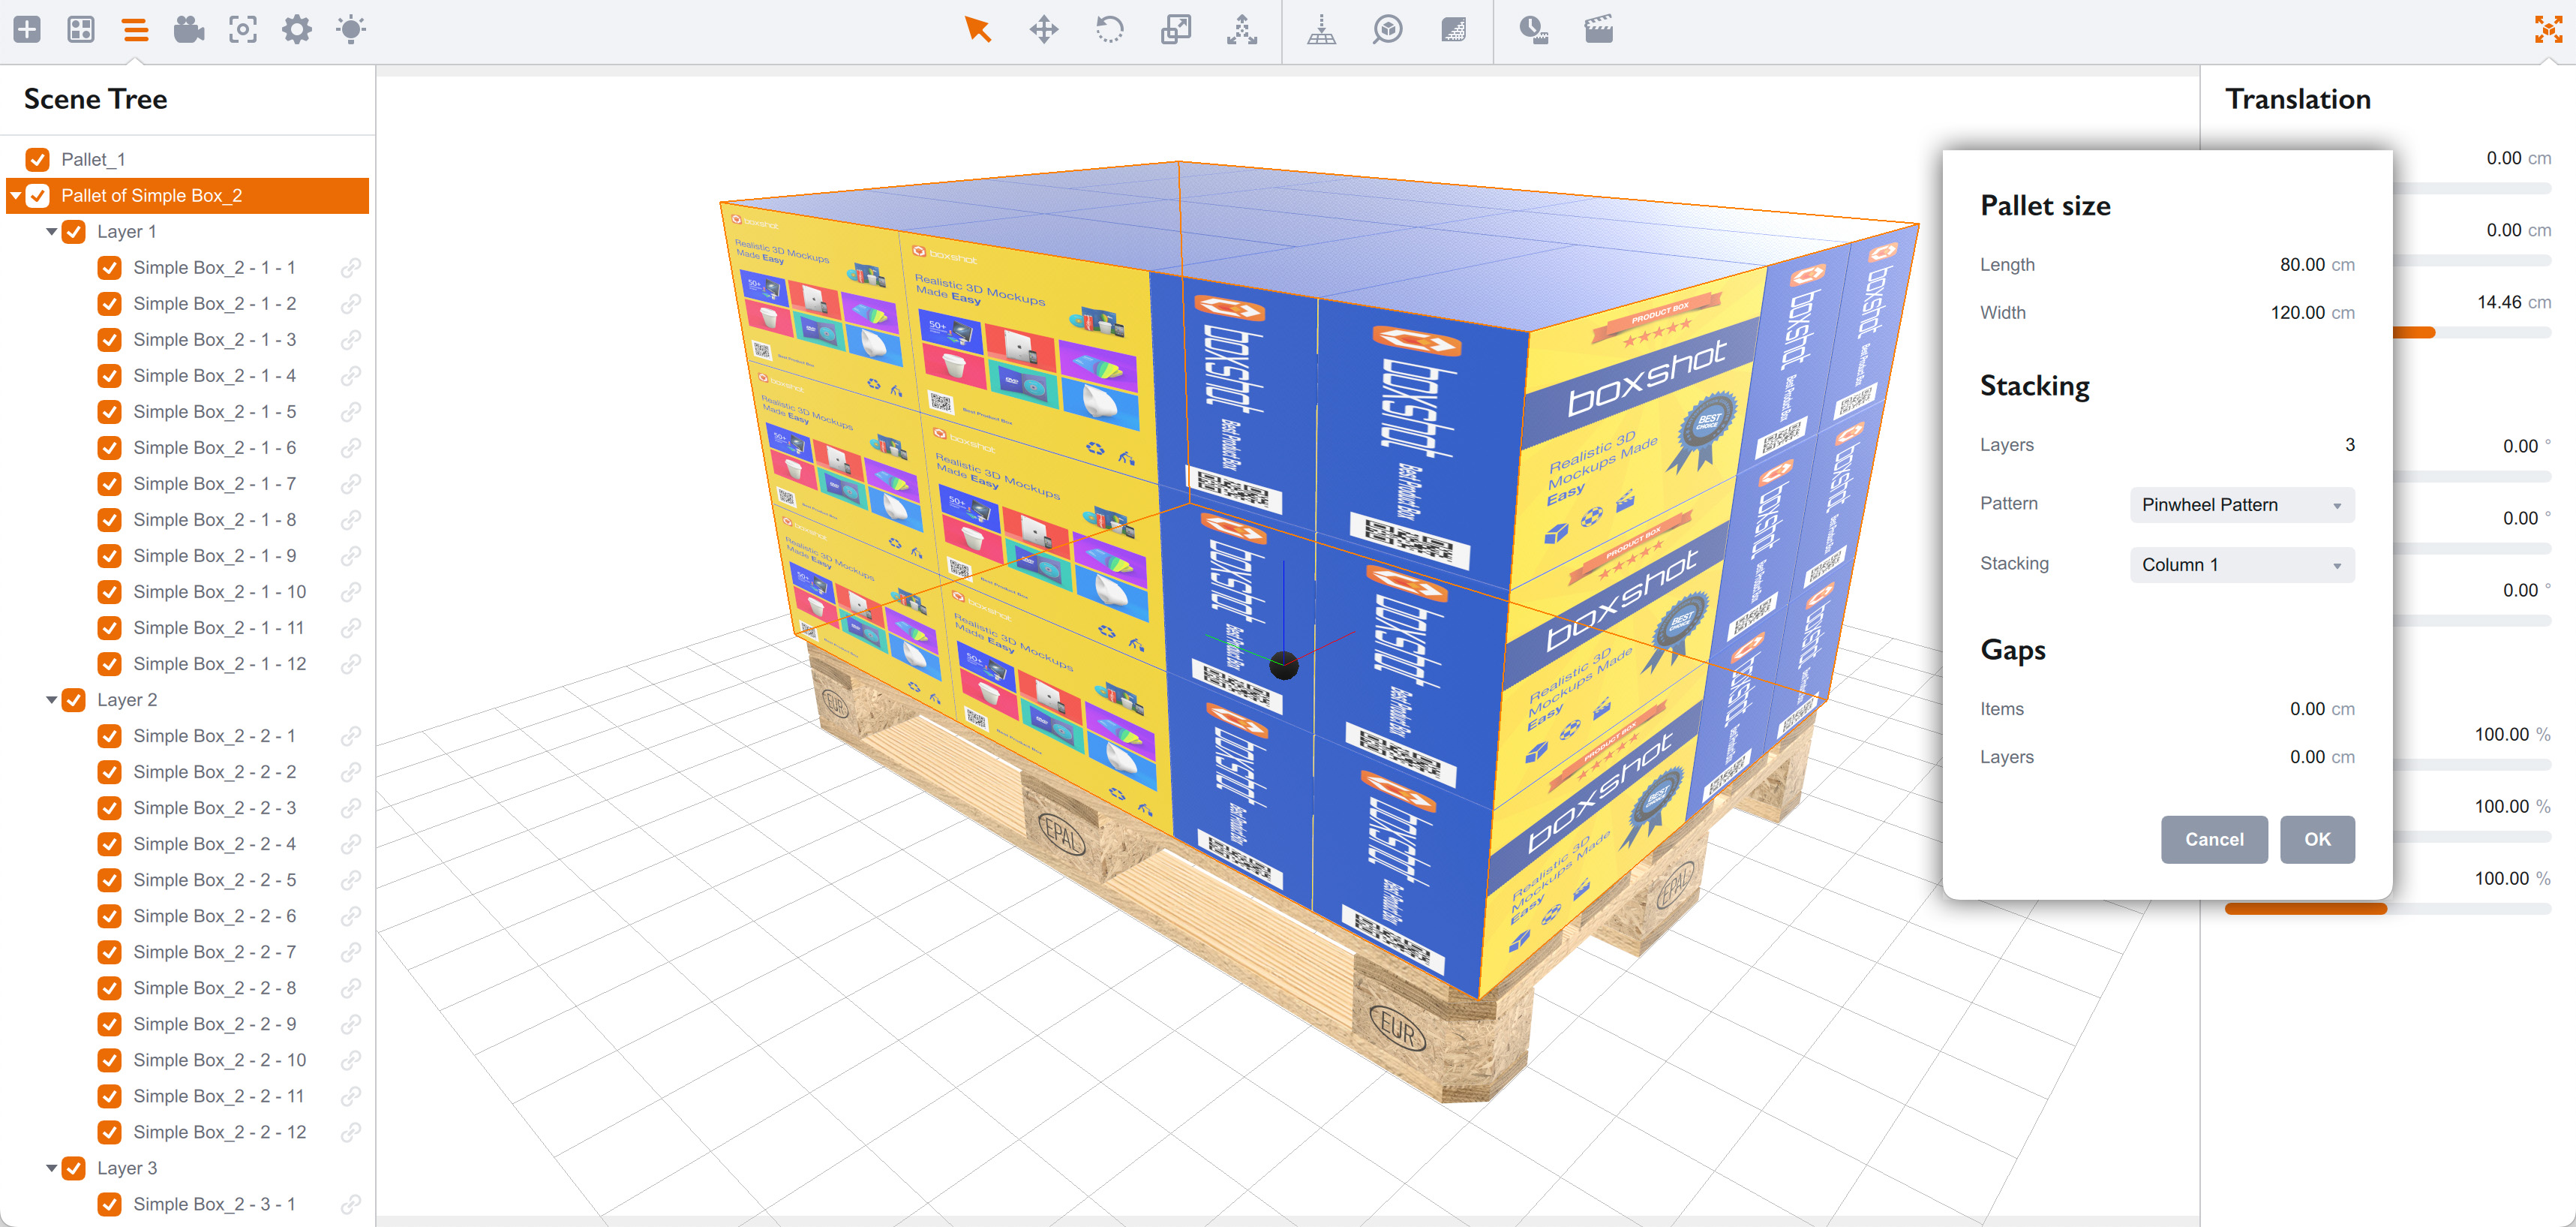Uncheck Layer 2 in the Scene Tree
Image resolution: width=2576 pixels, height=1227 pixels.
74,699
